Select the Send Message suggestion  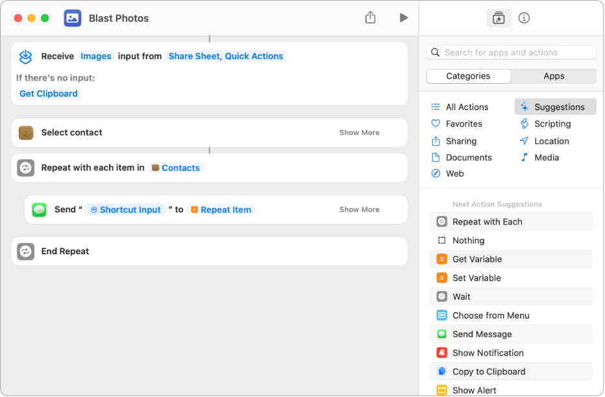[x=482, y=334]
